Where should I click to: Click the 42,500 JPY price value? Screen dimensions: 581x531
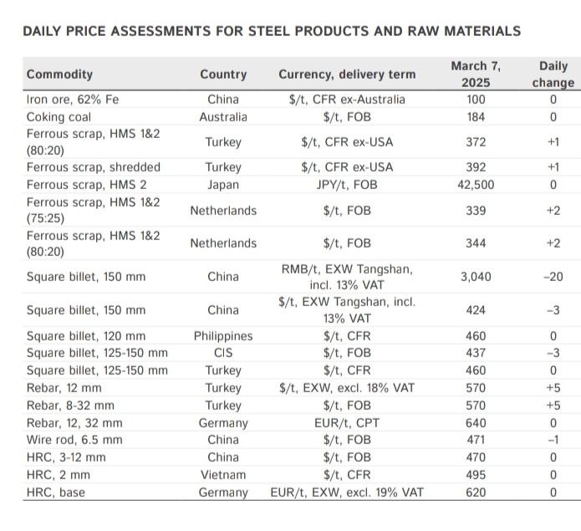[476, 185]
